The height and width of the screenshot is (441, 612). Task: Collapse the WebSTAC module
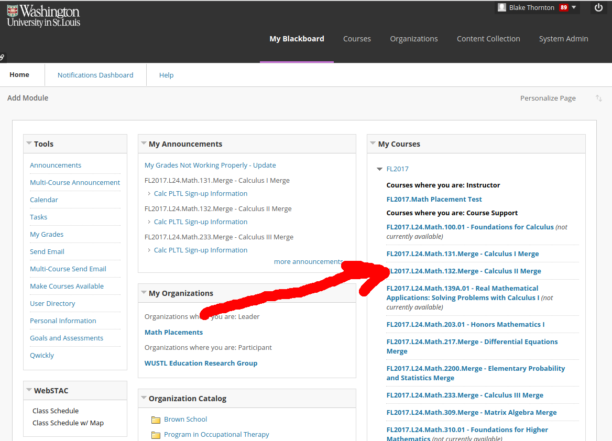click(x=28, y=390)
